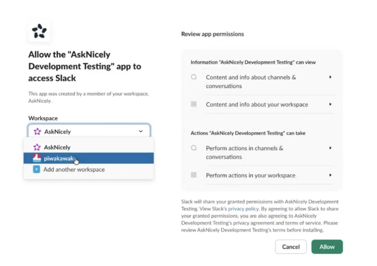The width and height of the screenshot is (377, 266).
Task: Expand the content about your workspace arrow
Action: coord(330,104)
